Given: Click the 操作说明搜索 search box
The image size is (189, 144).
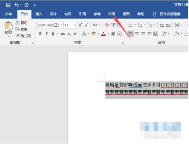Looking at the screenshot, I should tap(170, 14).
